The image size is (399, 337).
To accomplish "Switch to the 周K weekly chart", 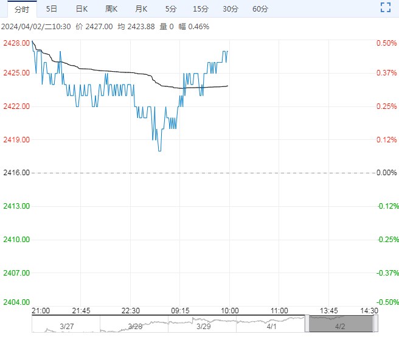I will click(x=111, y=9).
